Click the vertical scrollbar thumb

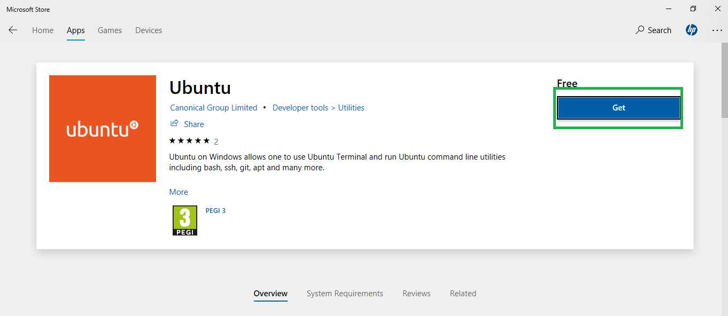pyautogui.click(x=724, y=81)
